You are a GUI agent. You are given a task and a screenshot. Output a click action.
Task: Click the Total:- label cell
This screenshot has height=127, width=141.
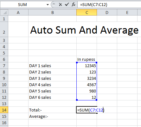tap(53, 110)
